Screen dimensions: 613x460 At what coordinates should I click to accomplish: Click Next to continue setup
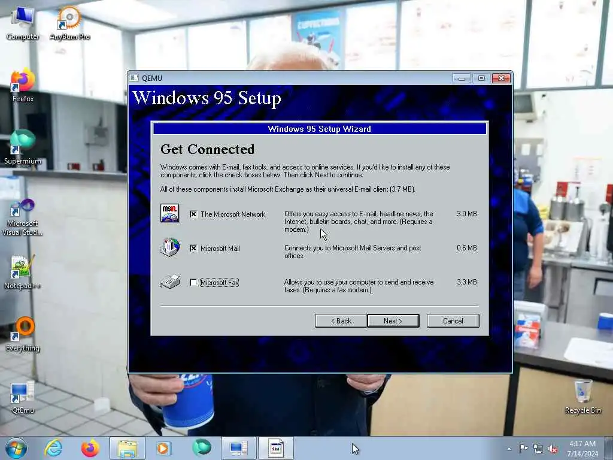393,321
